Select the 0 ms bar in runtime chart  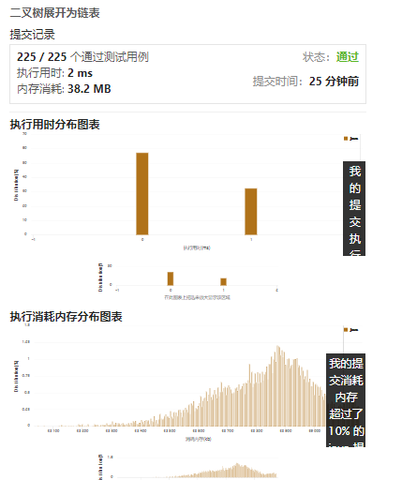(x=142, y=194)
